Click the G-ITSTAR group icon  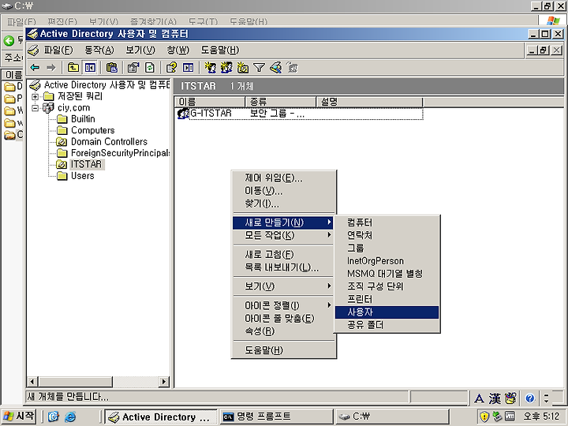(183, 114)
